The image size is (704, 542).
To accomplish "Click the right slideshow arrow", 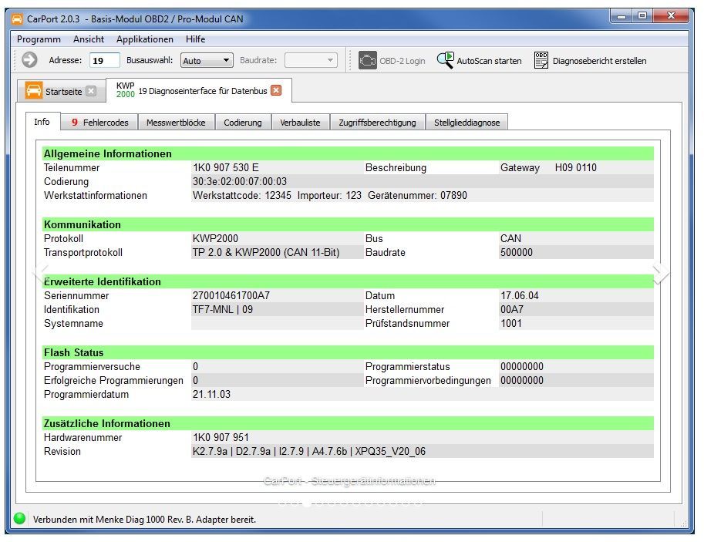I will coord(660,271).
